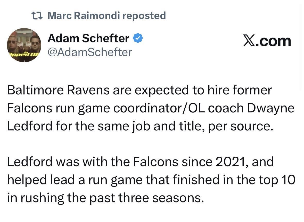Open Adam Schefter's profile picture
The width and height of the screenshot is (304, 222).
[x=24, y=45]
